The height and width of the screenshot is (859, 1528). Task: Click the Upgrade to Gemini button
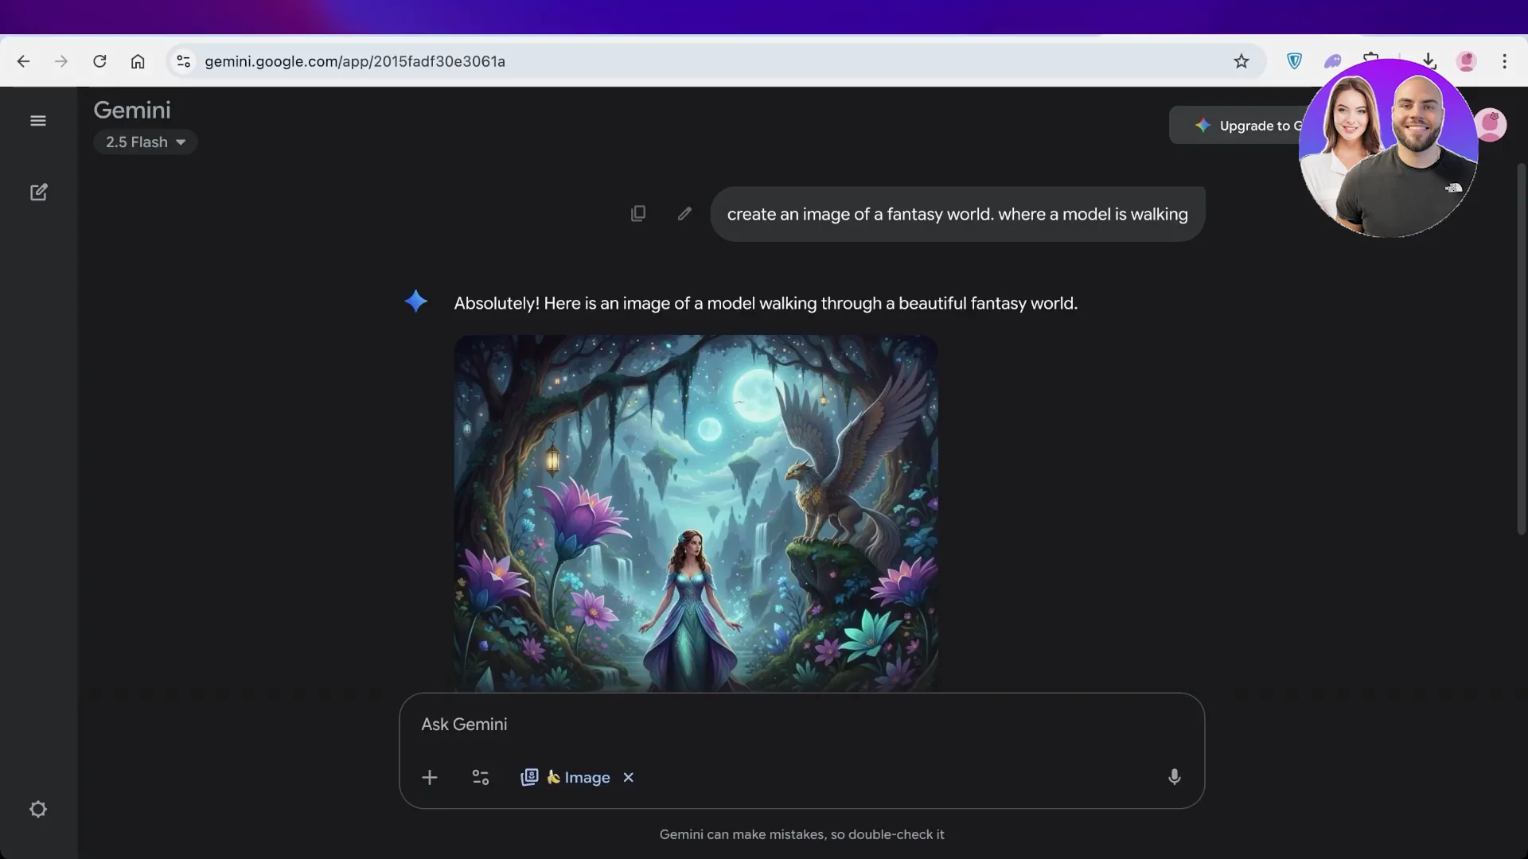tap(1249, 125)
